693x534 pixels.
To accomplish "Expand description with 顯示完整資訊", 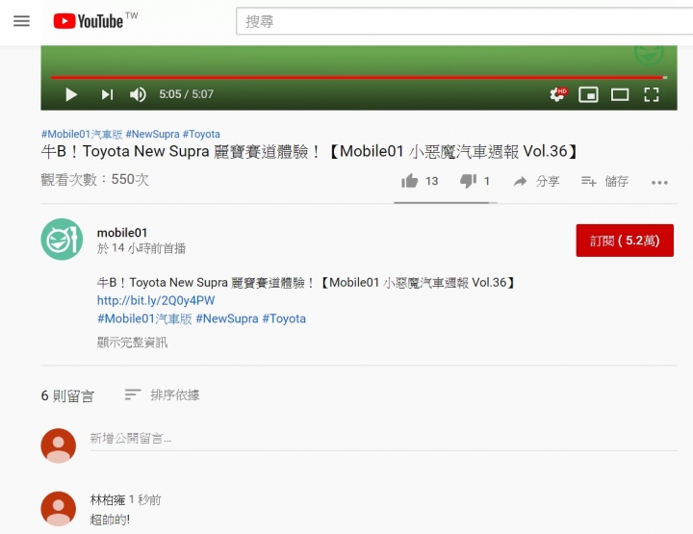I will [132, 343].
